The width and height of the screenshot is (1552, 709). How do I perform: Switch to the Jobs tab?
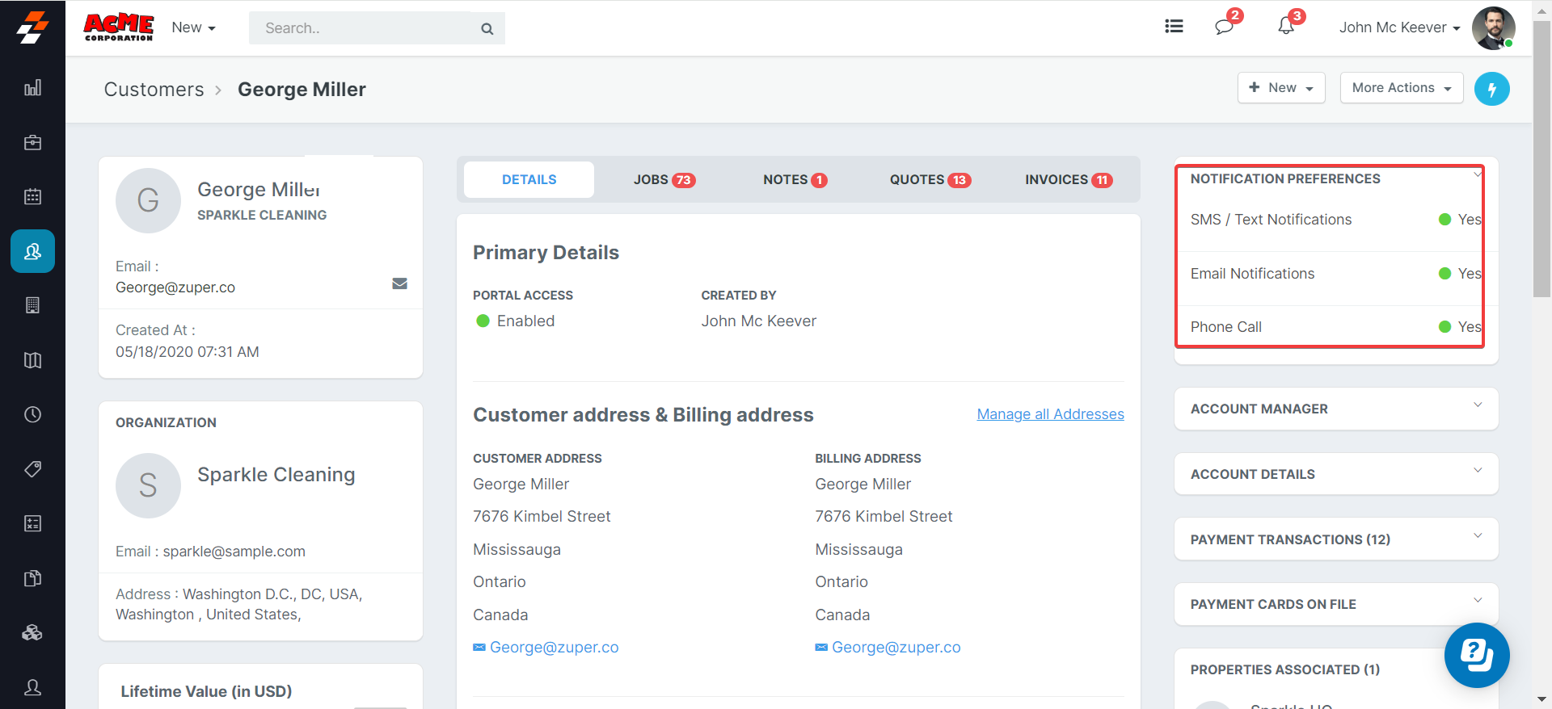click(664, 180)
